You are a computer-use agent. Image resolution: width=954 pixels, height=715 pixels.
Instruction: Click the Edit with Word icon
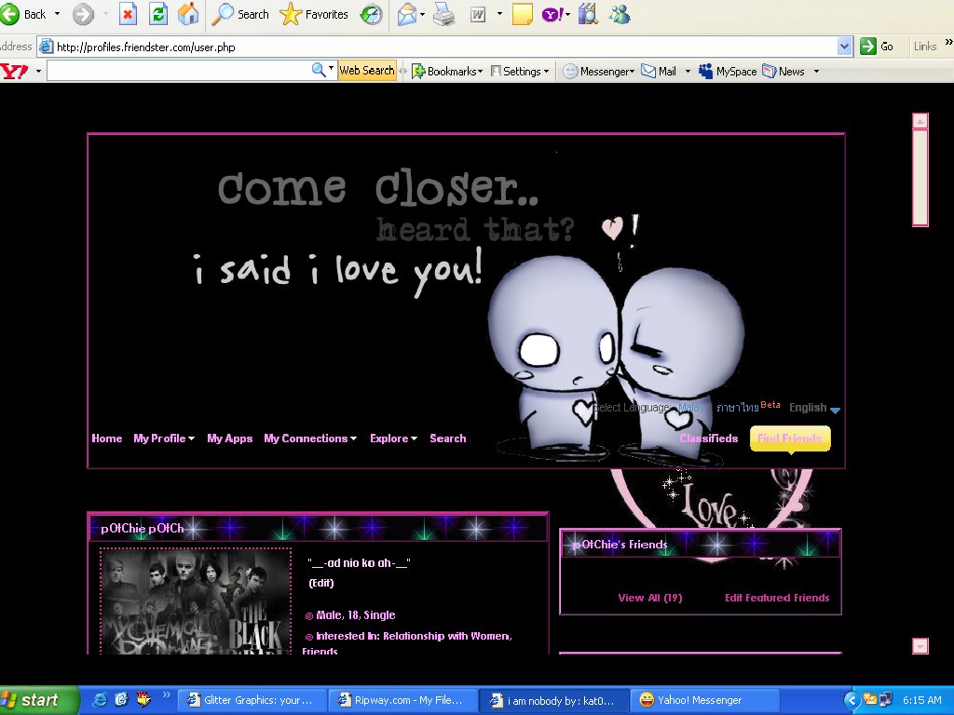coord(478,14)
